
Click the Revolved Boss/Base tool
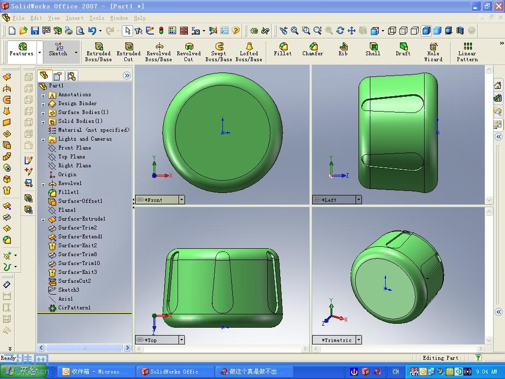(x=158, y=51)
